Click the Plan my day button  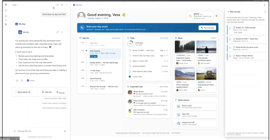click(207, 28)
